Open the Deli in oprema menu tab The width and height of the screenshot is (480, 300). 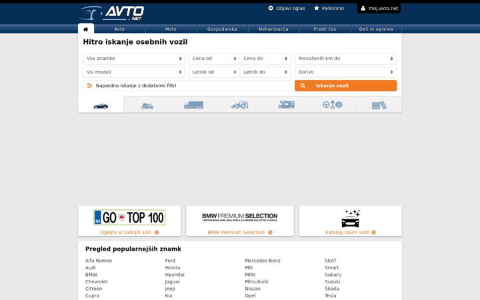pyautogui.click(x=376, y=29)
